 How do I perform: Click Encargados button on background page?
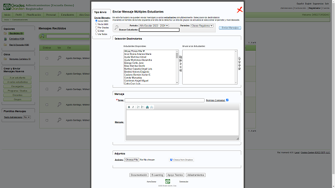click(x=17, y=87)
